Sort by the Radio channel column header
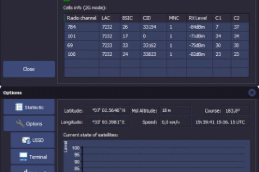This screenshot has height=172, width=259. [82, 18]
